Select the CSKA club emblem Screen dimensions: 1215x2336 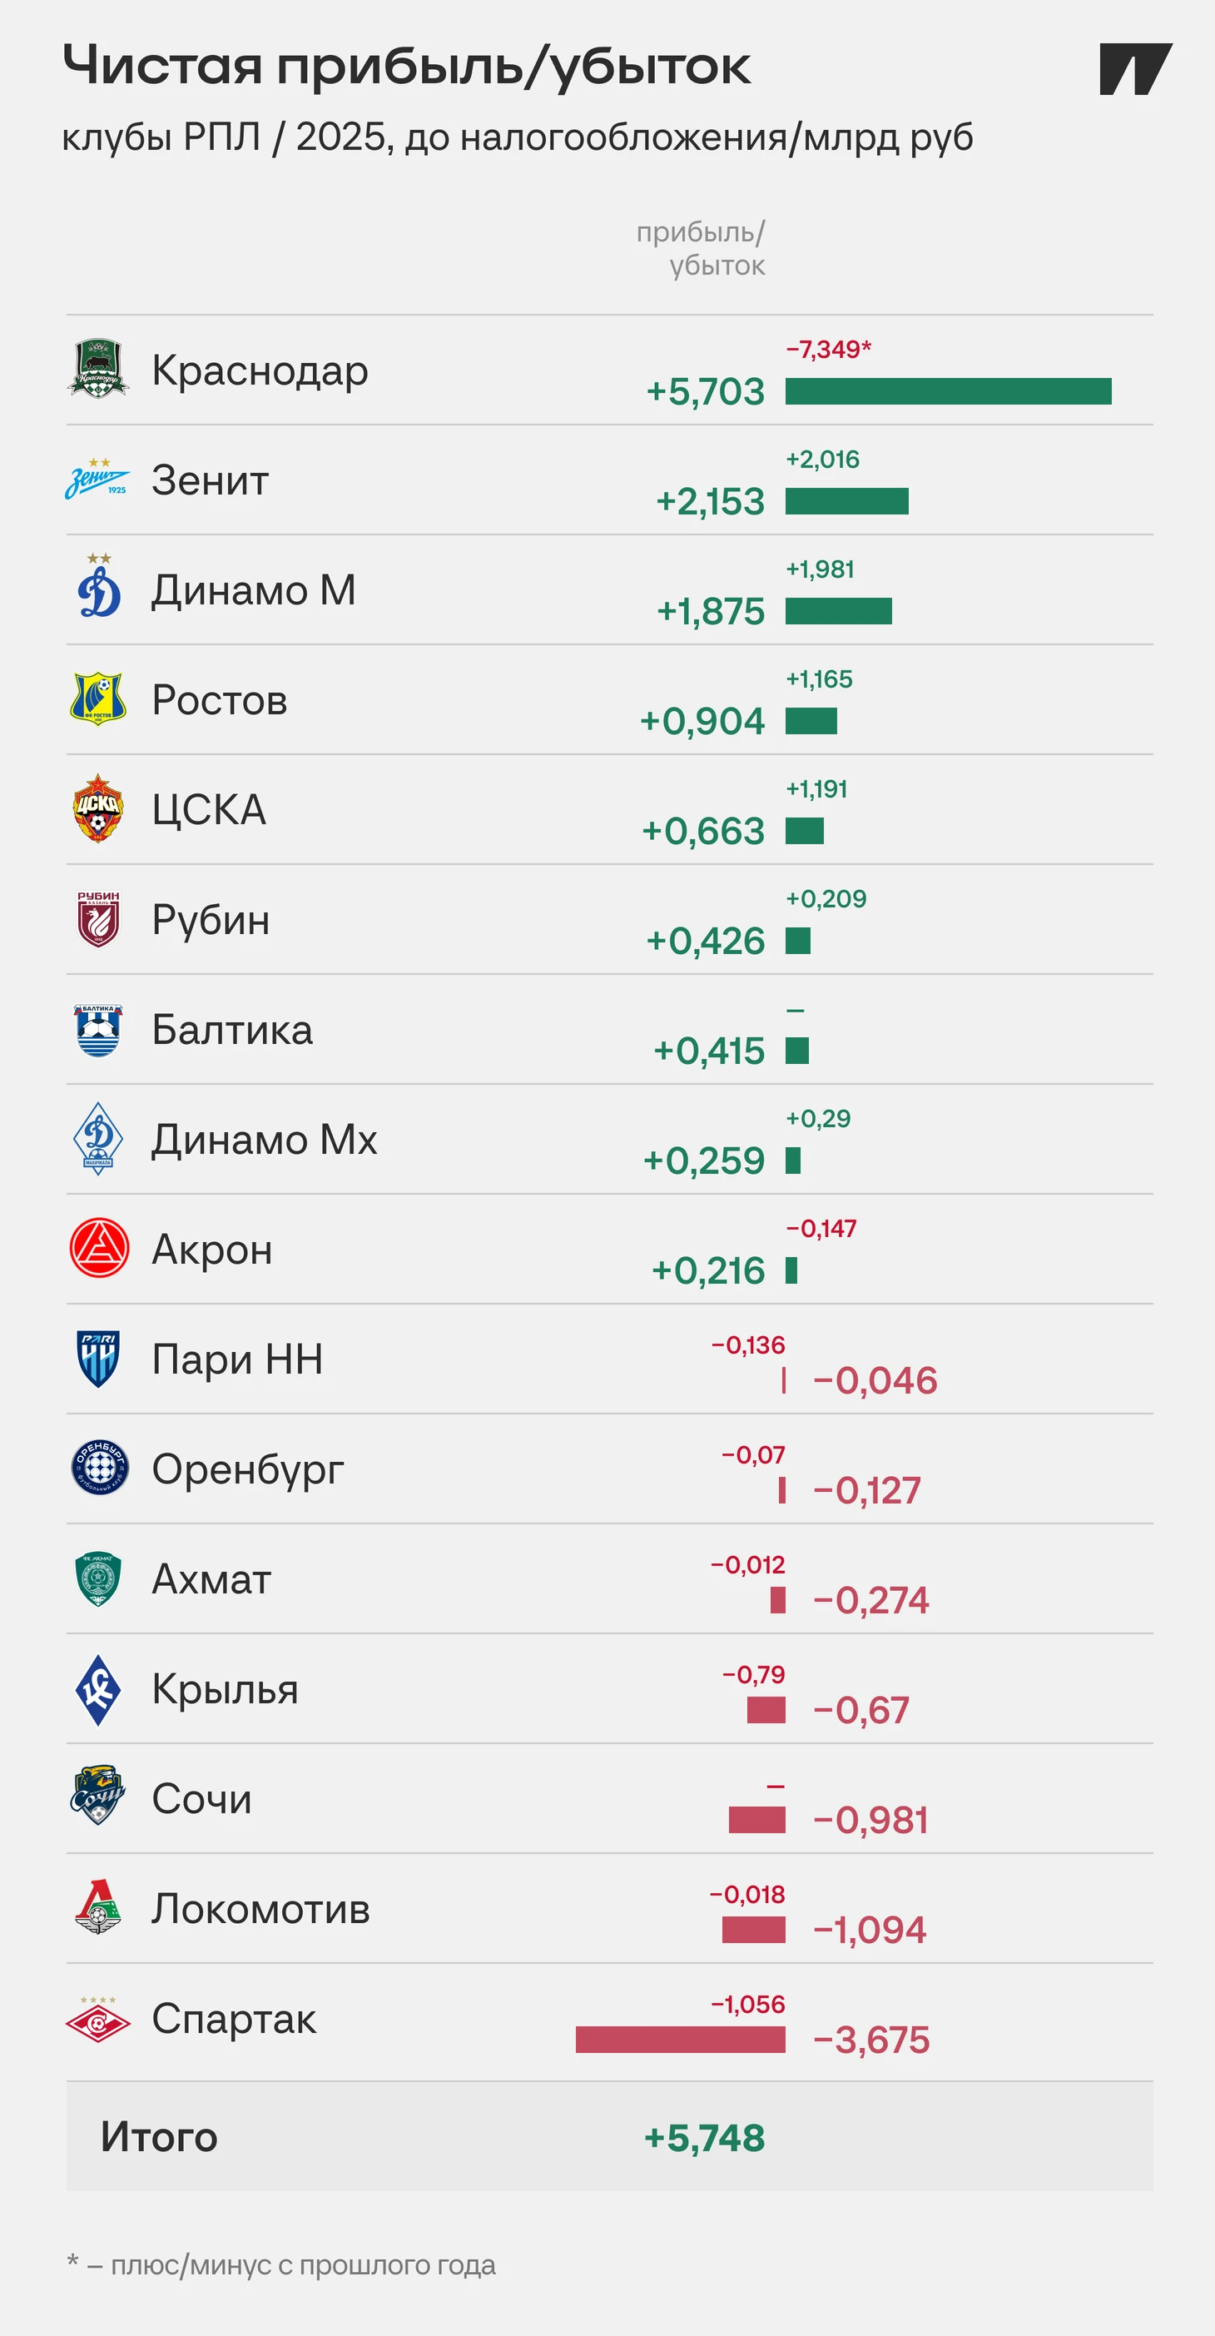pyautogui.click(x=98, y=808)
